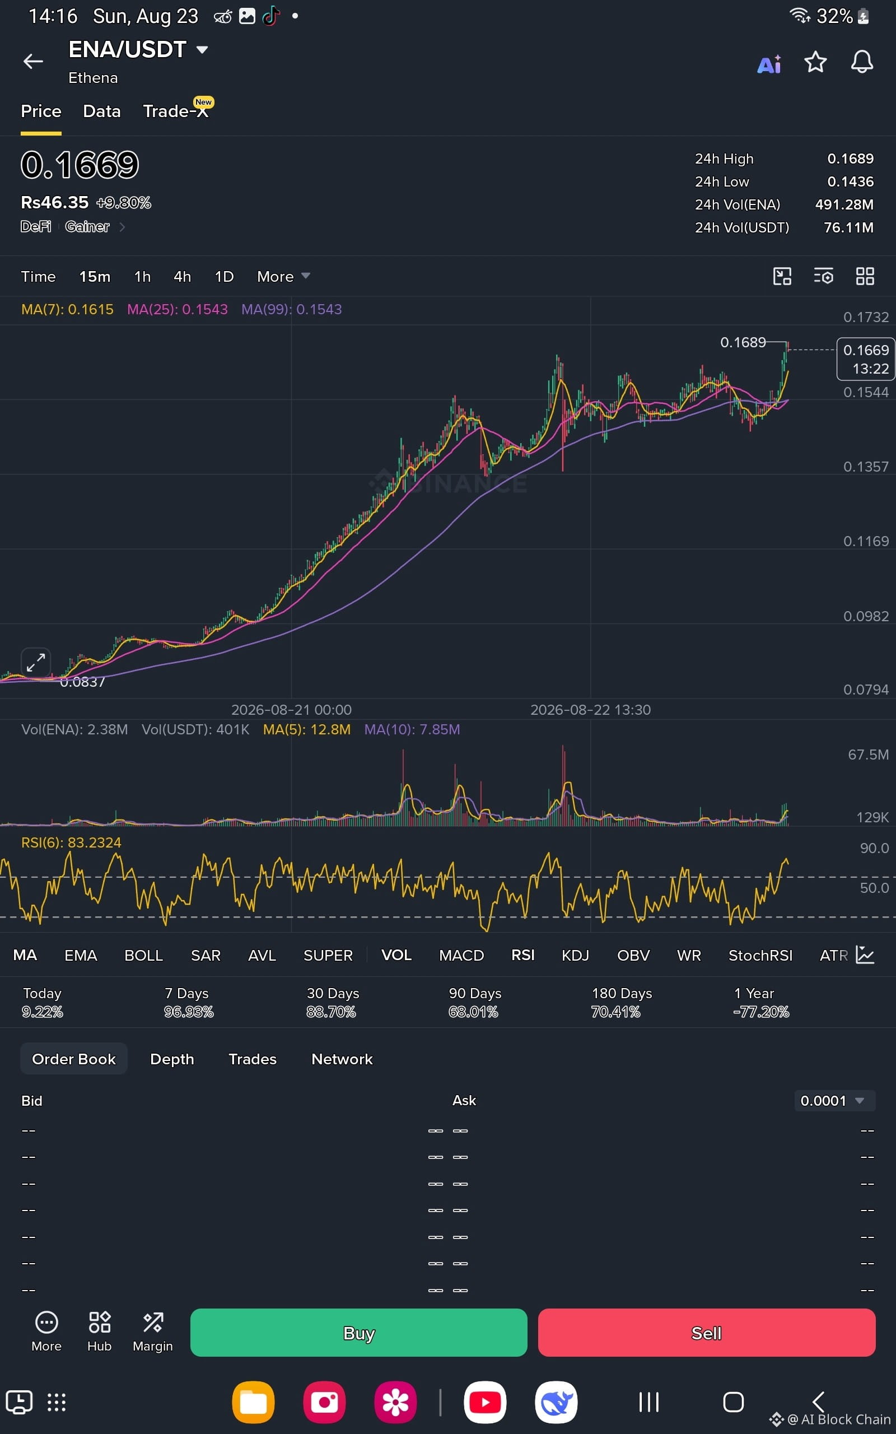Select the 15m timeframe
The image size is (896, 1434).
tap(95, 276)
